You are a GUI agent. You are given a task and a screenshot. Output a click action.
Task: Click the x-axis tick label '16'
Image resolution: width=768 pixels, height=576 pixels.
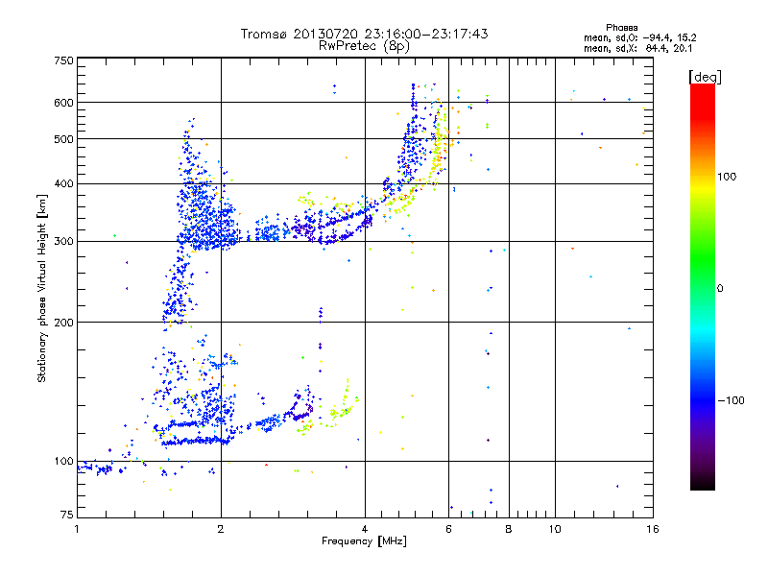653,529
